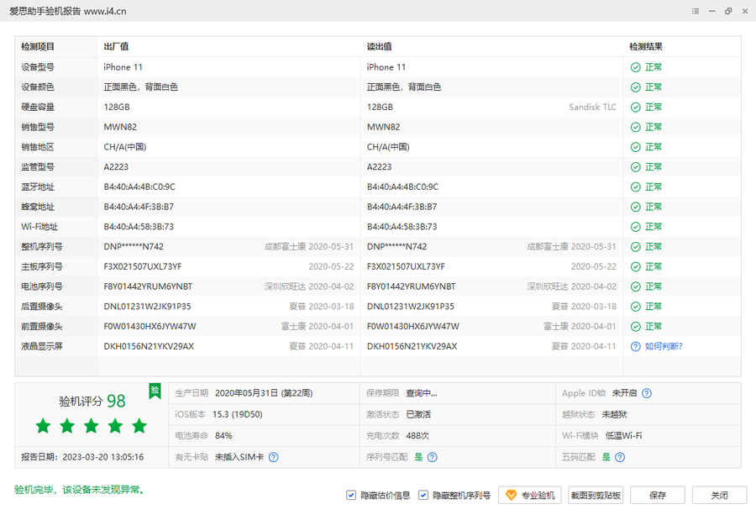
Task: Click warranty status 查询中...
Action: [422, 393]
